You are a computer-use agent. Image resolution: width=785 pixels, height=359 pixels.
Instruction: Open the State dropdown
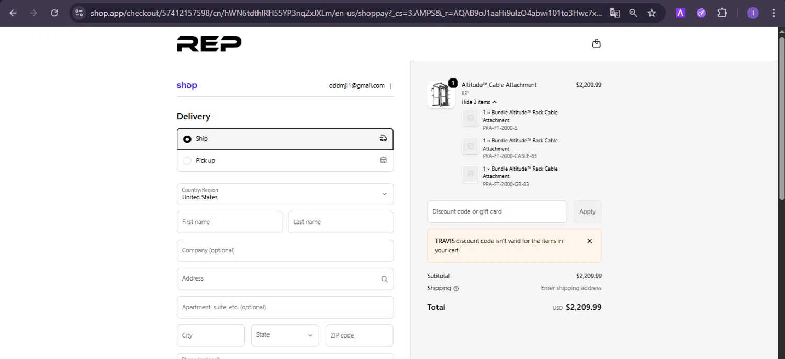pyautogui.click(x=285, y=335)
